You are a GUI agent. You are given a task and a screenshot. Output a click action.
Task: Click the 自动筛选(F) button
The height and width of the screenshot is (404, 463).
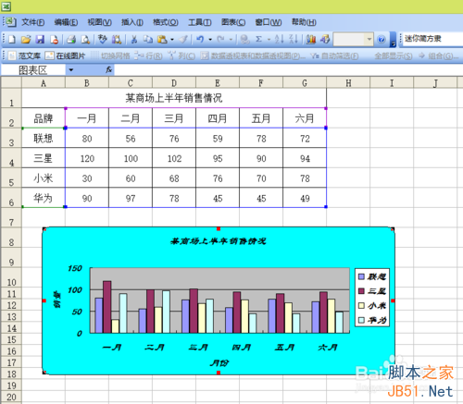[x=334, y=55]
